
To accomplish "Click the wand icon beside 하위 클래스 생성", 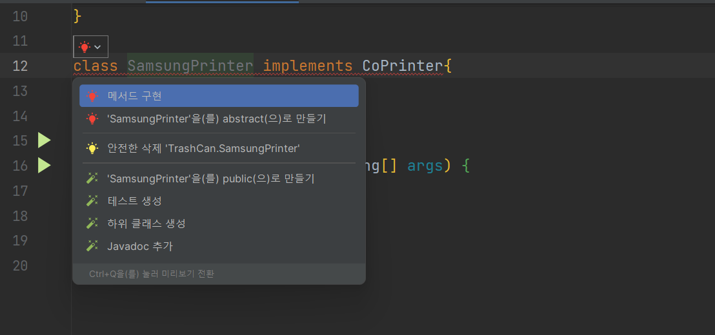I will coord(92,224).
